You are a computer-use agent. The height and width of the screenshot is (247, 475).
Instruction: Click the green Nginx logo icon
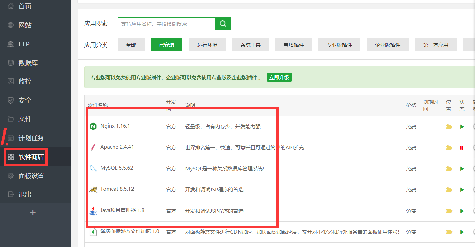[93, 126]
